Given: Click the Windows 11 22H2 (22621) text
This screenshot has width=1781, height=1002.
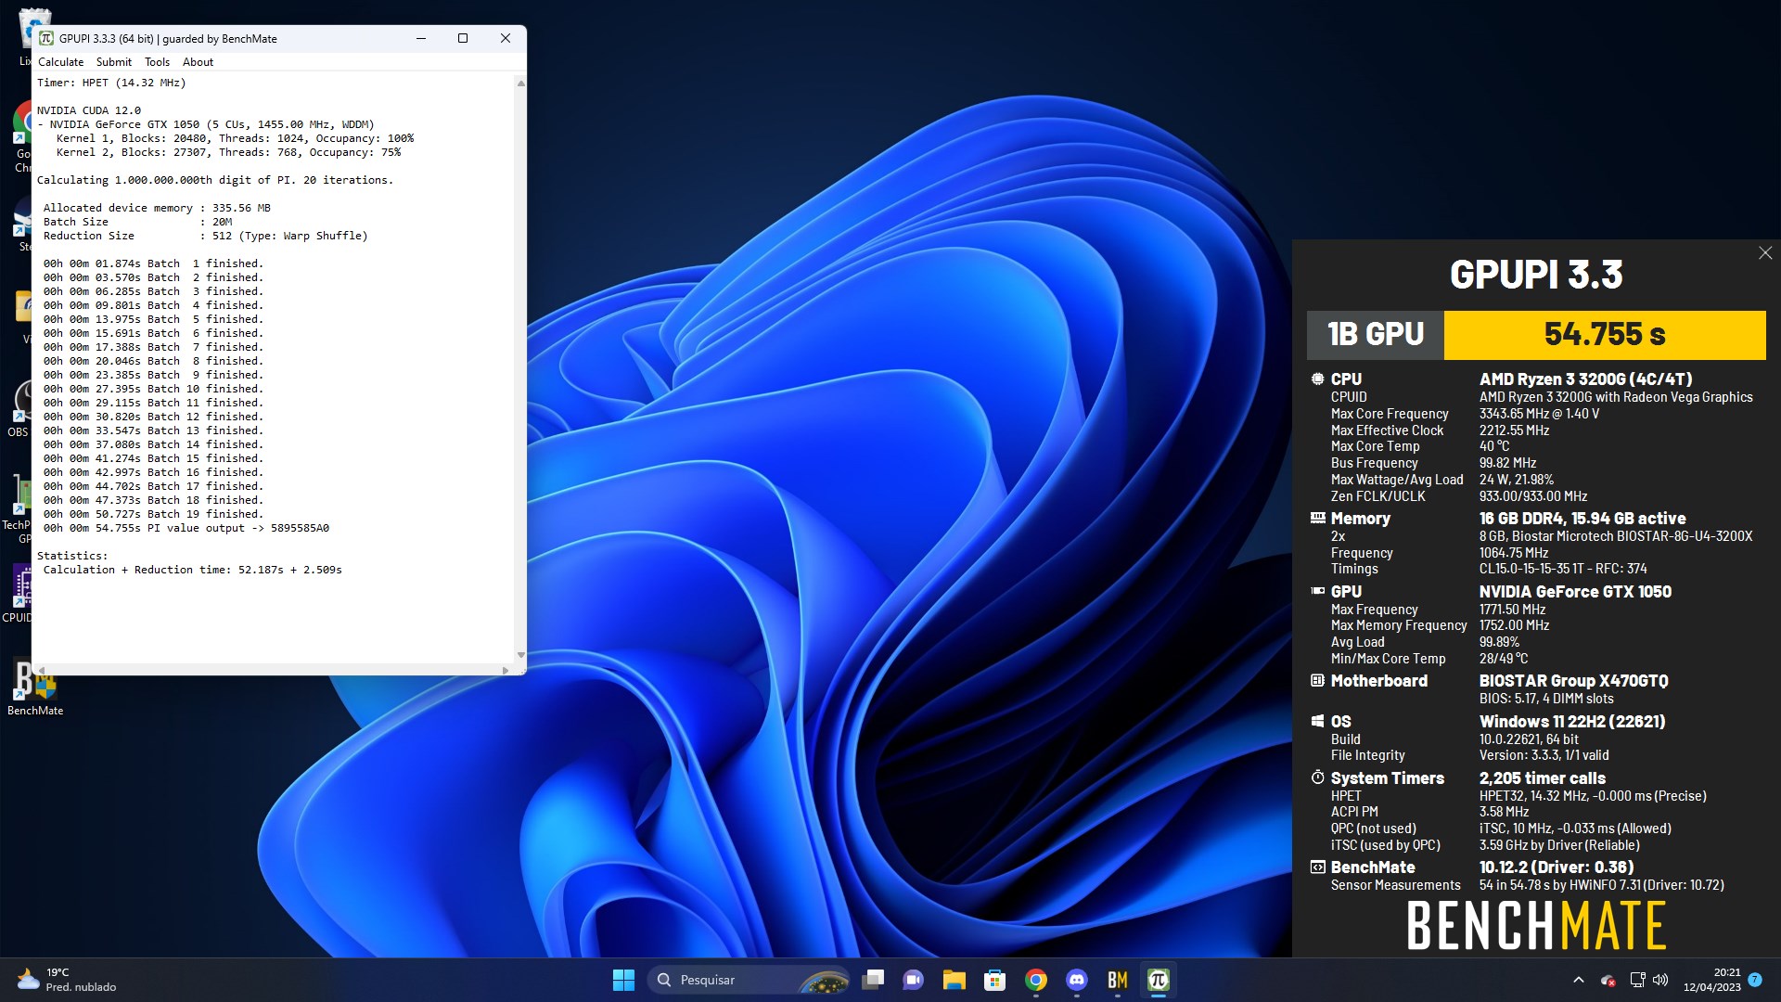Looking at the screenshot, I should tap(1572, 722).
